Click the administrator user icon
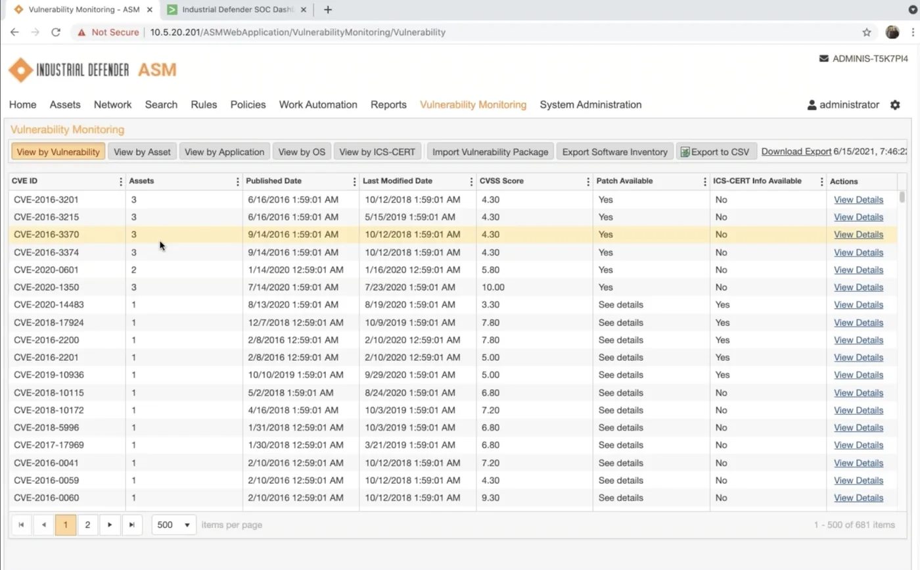This screenshot has height=570, width=920. (812, 105)
